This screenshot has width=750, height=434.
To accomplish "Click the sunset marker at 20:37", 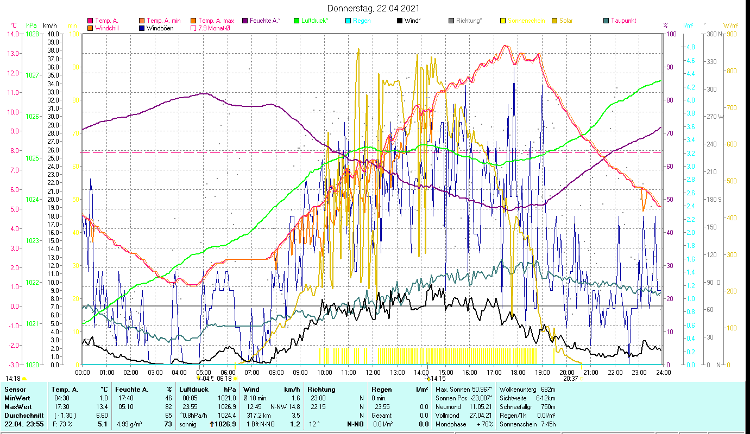I will click(581, 379).
